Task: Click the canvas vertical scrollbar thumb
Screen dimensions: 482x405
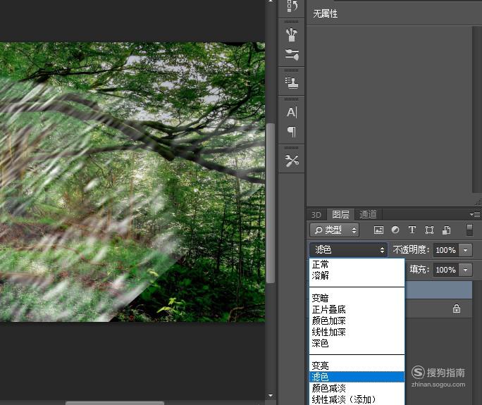Action: (270, 203)
